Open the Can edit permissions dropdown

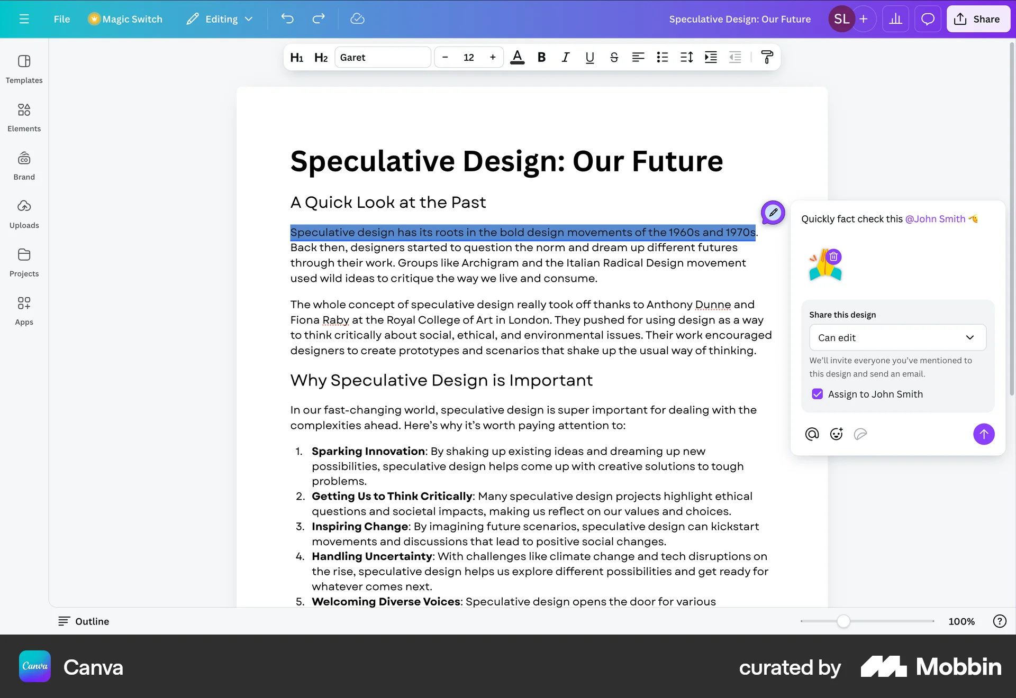[x=897, y=337]
